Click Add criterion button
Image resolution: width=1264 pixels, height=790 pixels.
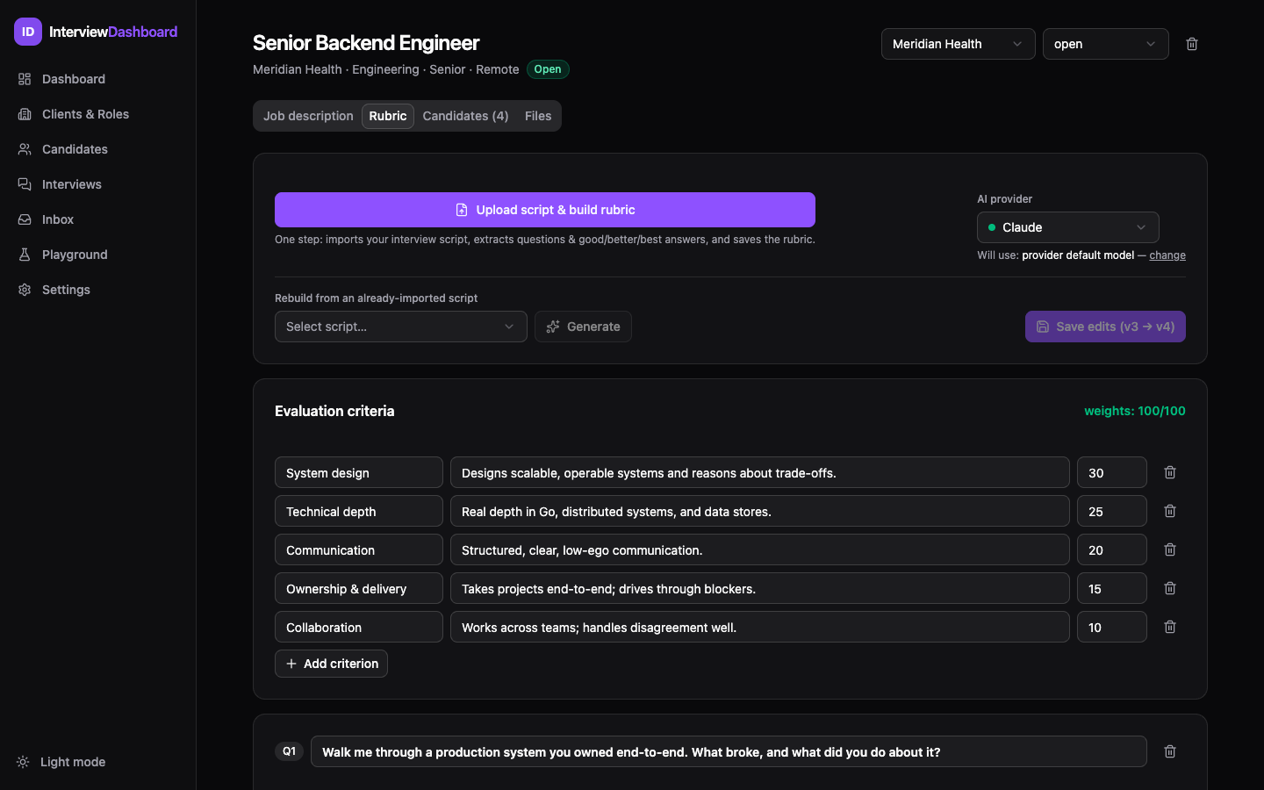pyautogui.click(x=332, y=664)
